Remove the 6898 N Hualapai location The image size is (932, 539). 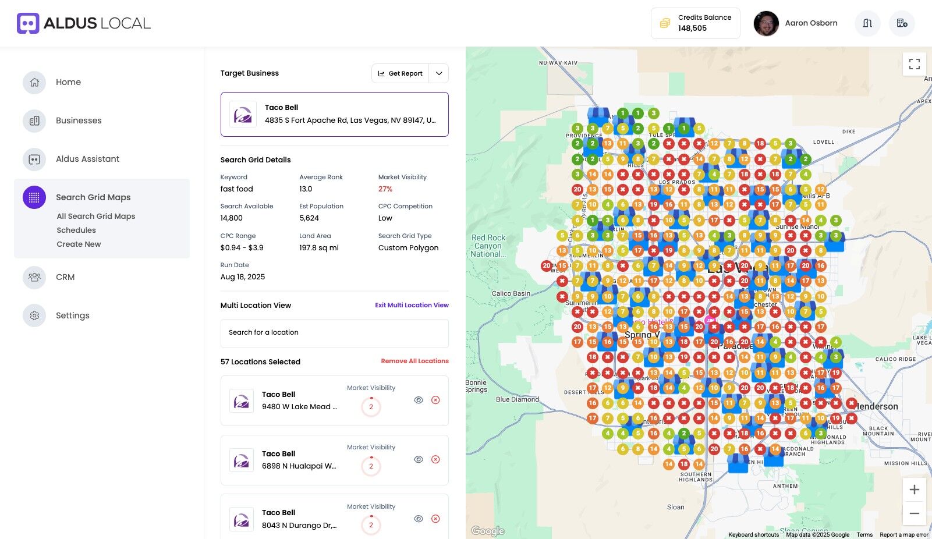435,459
